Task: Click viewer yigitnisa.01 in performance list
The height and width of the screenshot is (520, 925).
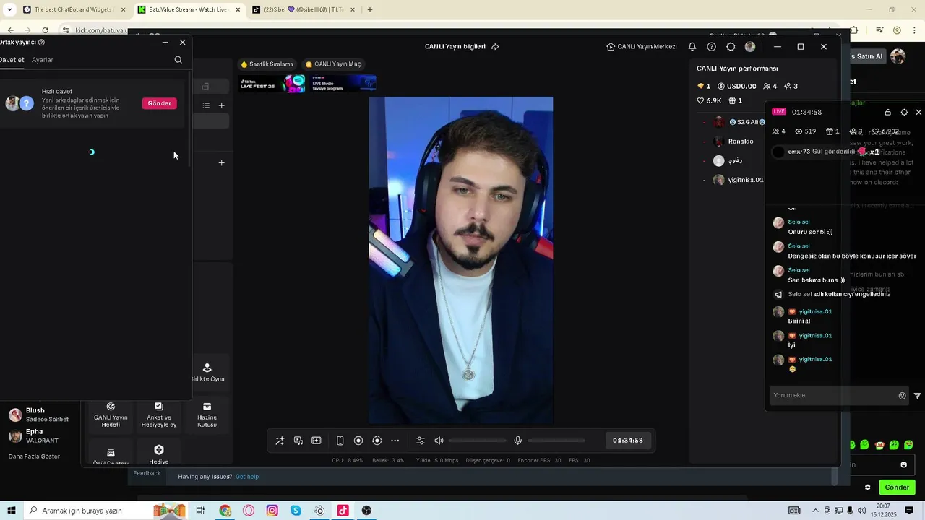Action: point(738,180)
